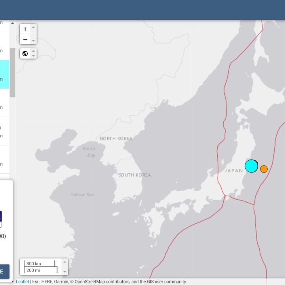Click up arrow beside globe button
Screen dimensions: 285x285
pos(33,51)
